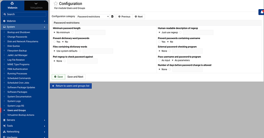
Task: Select None for days before password change
Action: (x=160, y=69)
